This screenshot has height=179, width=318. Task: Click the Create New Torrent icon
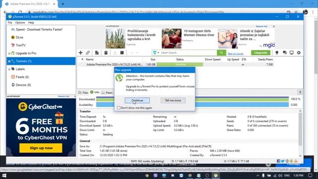point(97,53)
